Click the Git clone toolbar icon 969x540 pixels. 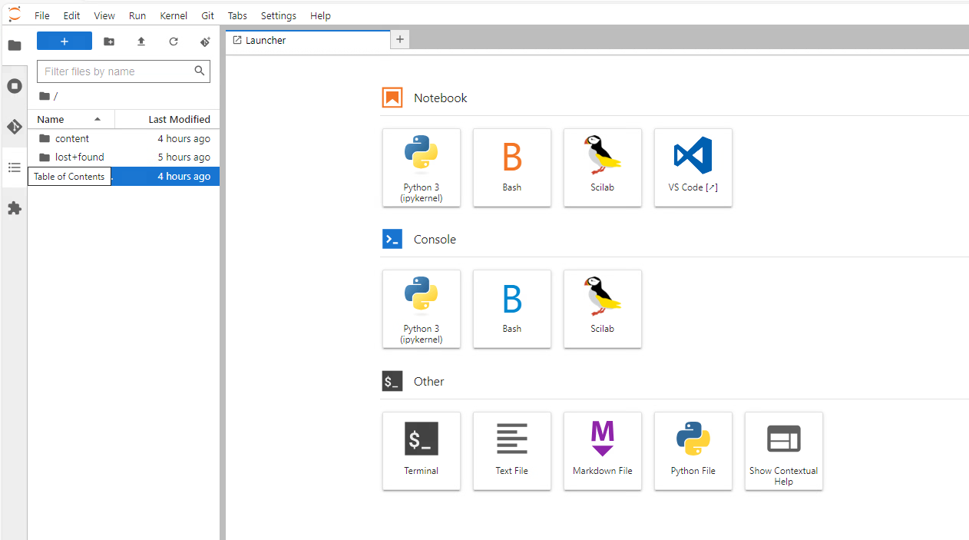(x=205, y=41)
